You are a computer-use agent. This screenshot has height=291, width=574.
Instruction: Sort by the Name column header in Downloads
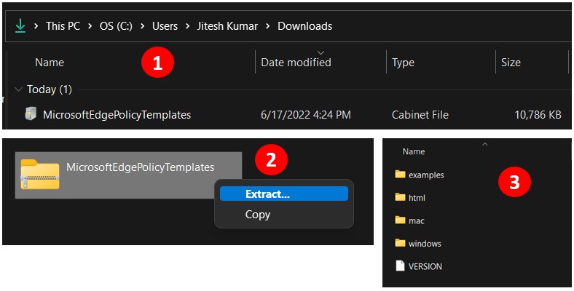50,63
